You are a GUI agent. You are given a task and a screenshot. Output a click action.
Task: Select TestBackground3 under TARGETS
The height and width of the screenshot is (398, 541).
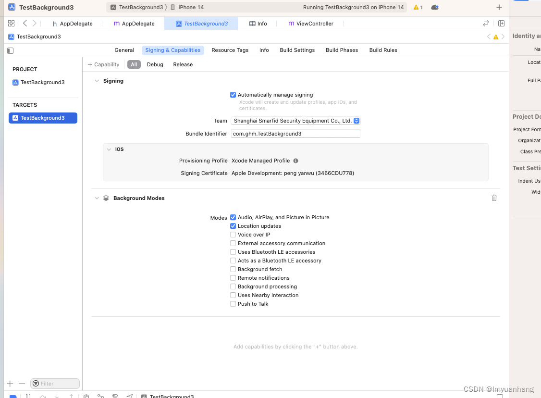click(x=43, y=118)
